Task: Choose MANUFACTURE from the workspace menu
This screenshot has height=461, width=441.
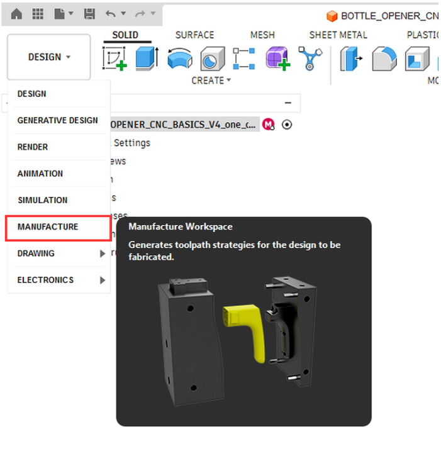Action: [x=59, y=228]
